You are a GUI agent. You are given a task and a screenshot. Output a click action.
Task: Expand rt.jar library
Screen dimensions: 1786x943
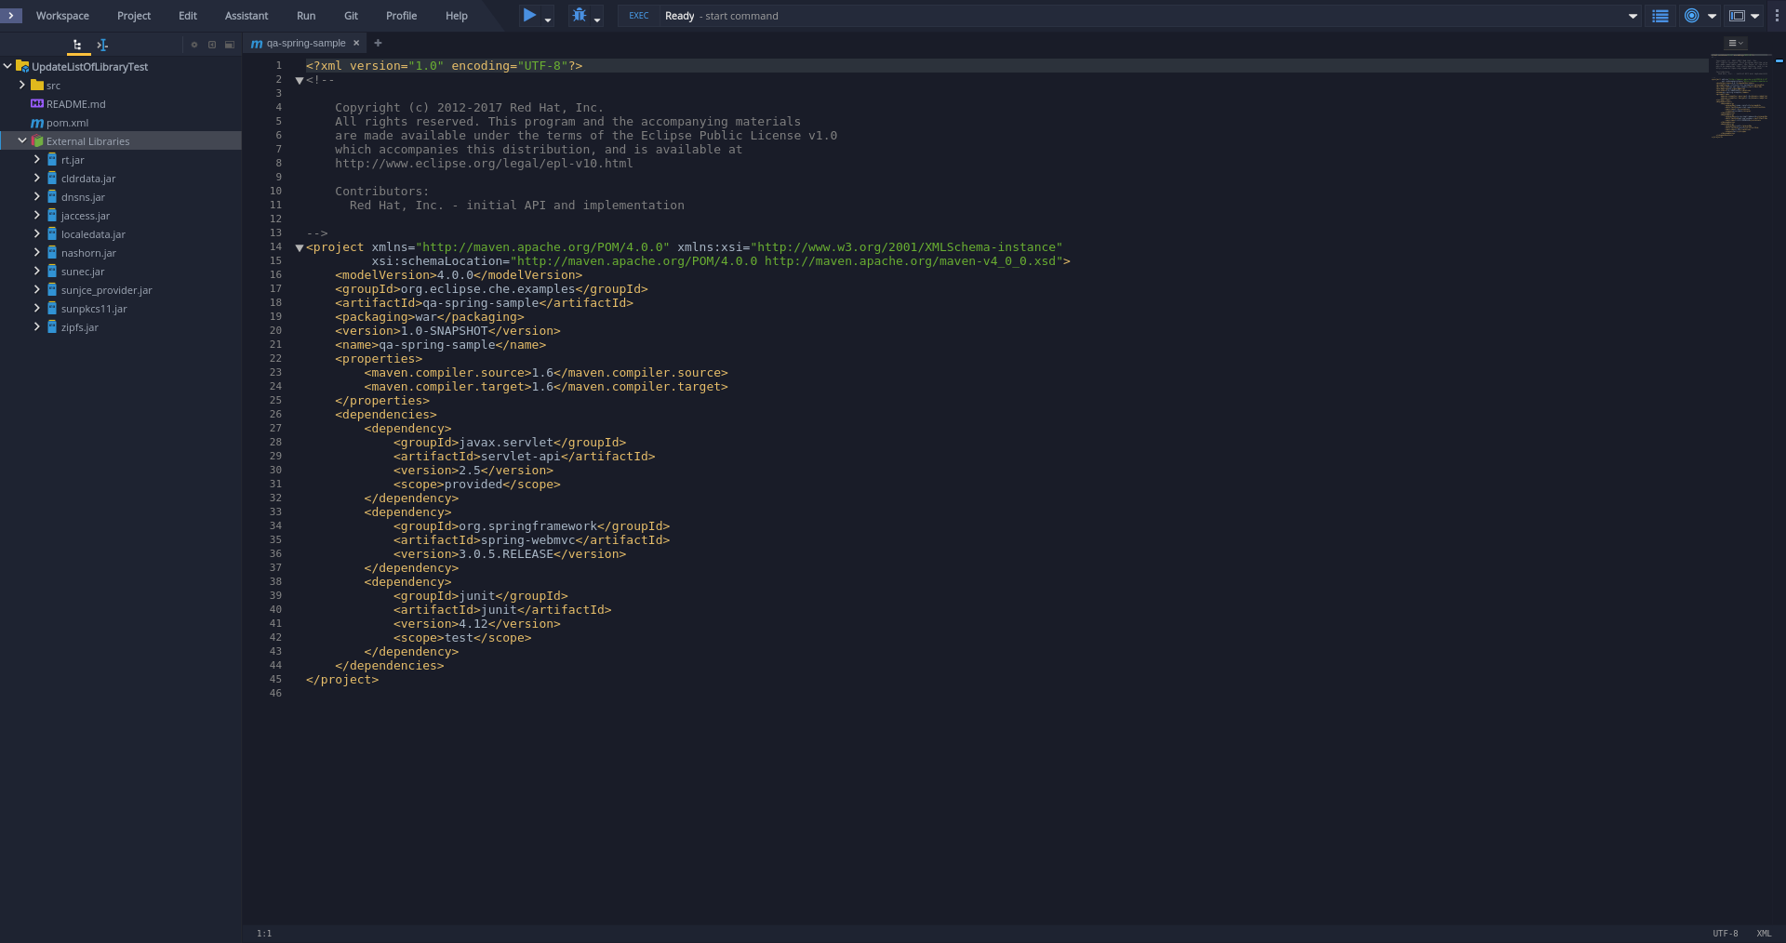(37, 159)
